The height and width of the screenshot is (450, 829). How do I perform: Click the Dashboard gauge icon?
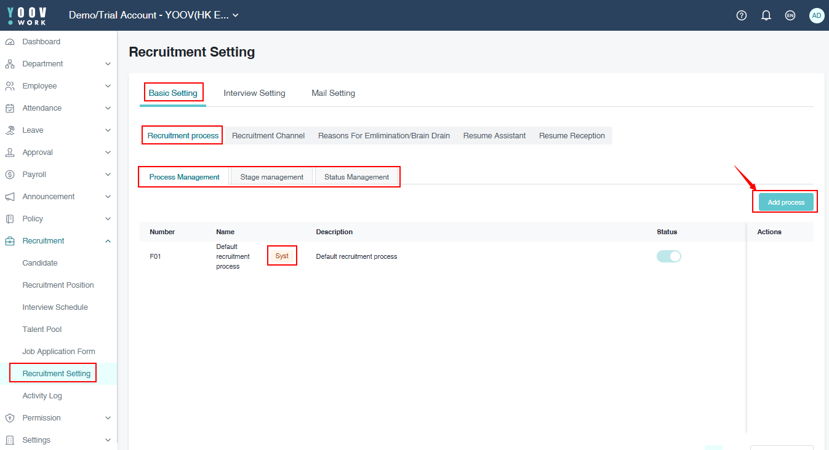[10, 42]
